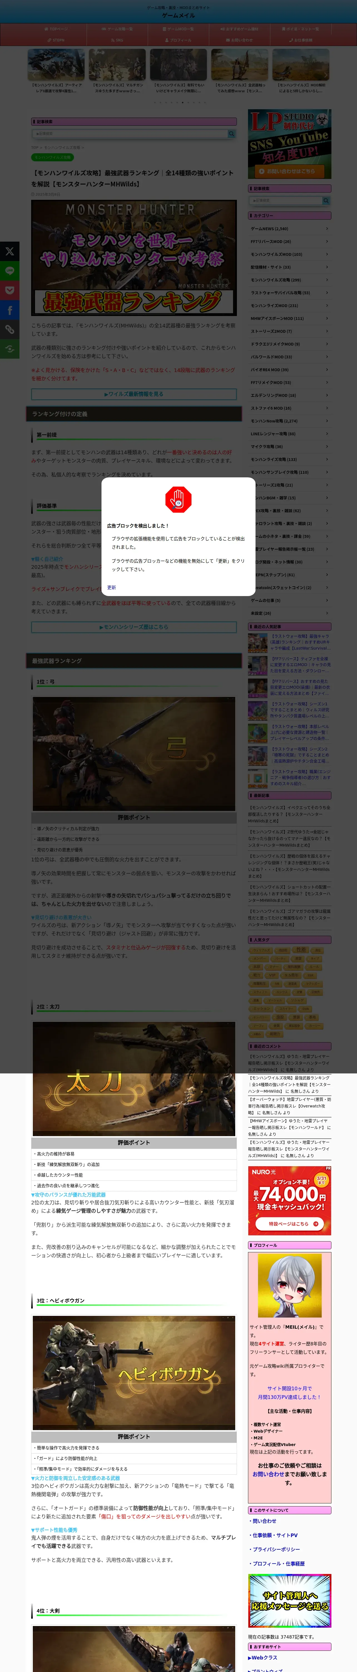Open TOPページ in the navigation bar
The height and width of the screenshot is (1672, 357).
(56, 29)
